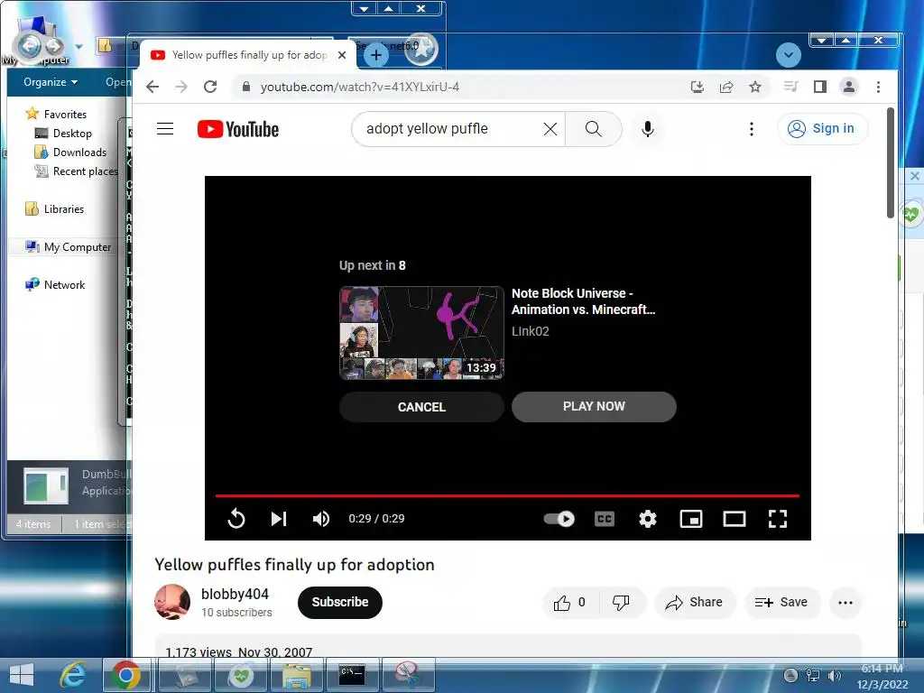Open a new Chrome tab

coord(376,56)
